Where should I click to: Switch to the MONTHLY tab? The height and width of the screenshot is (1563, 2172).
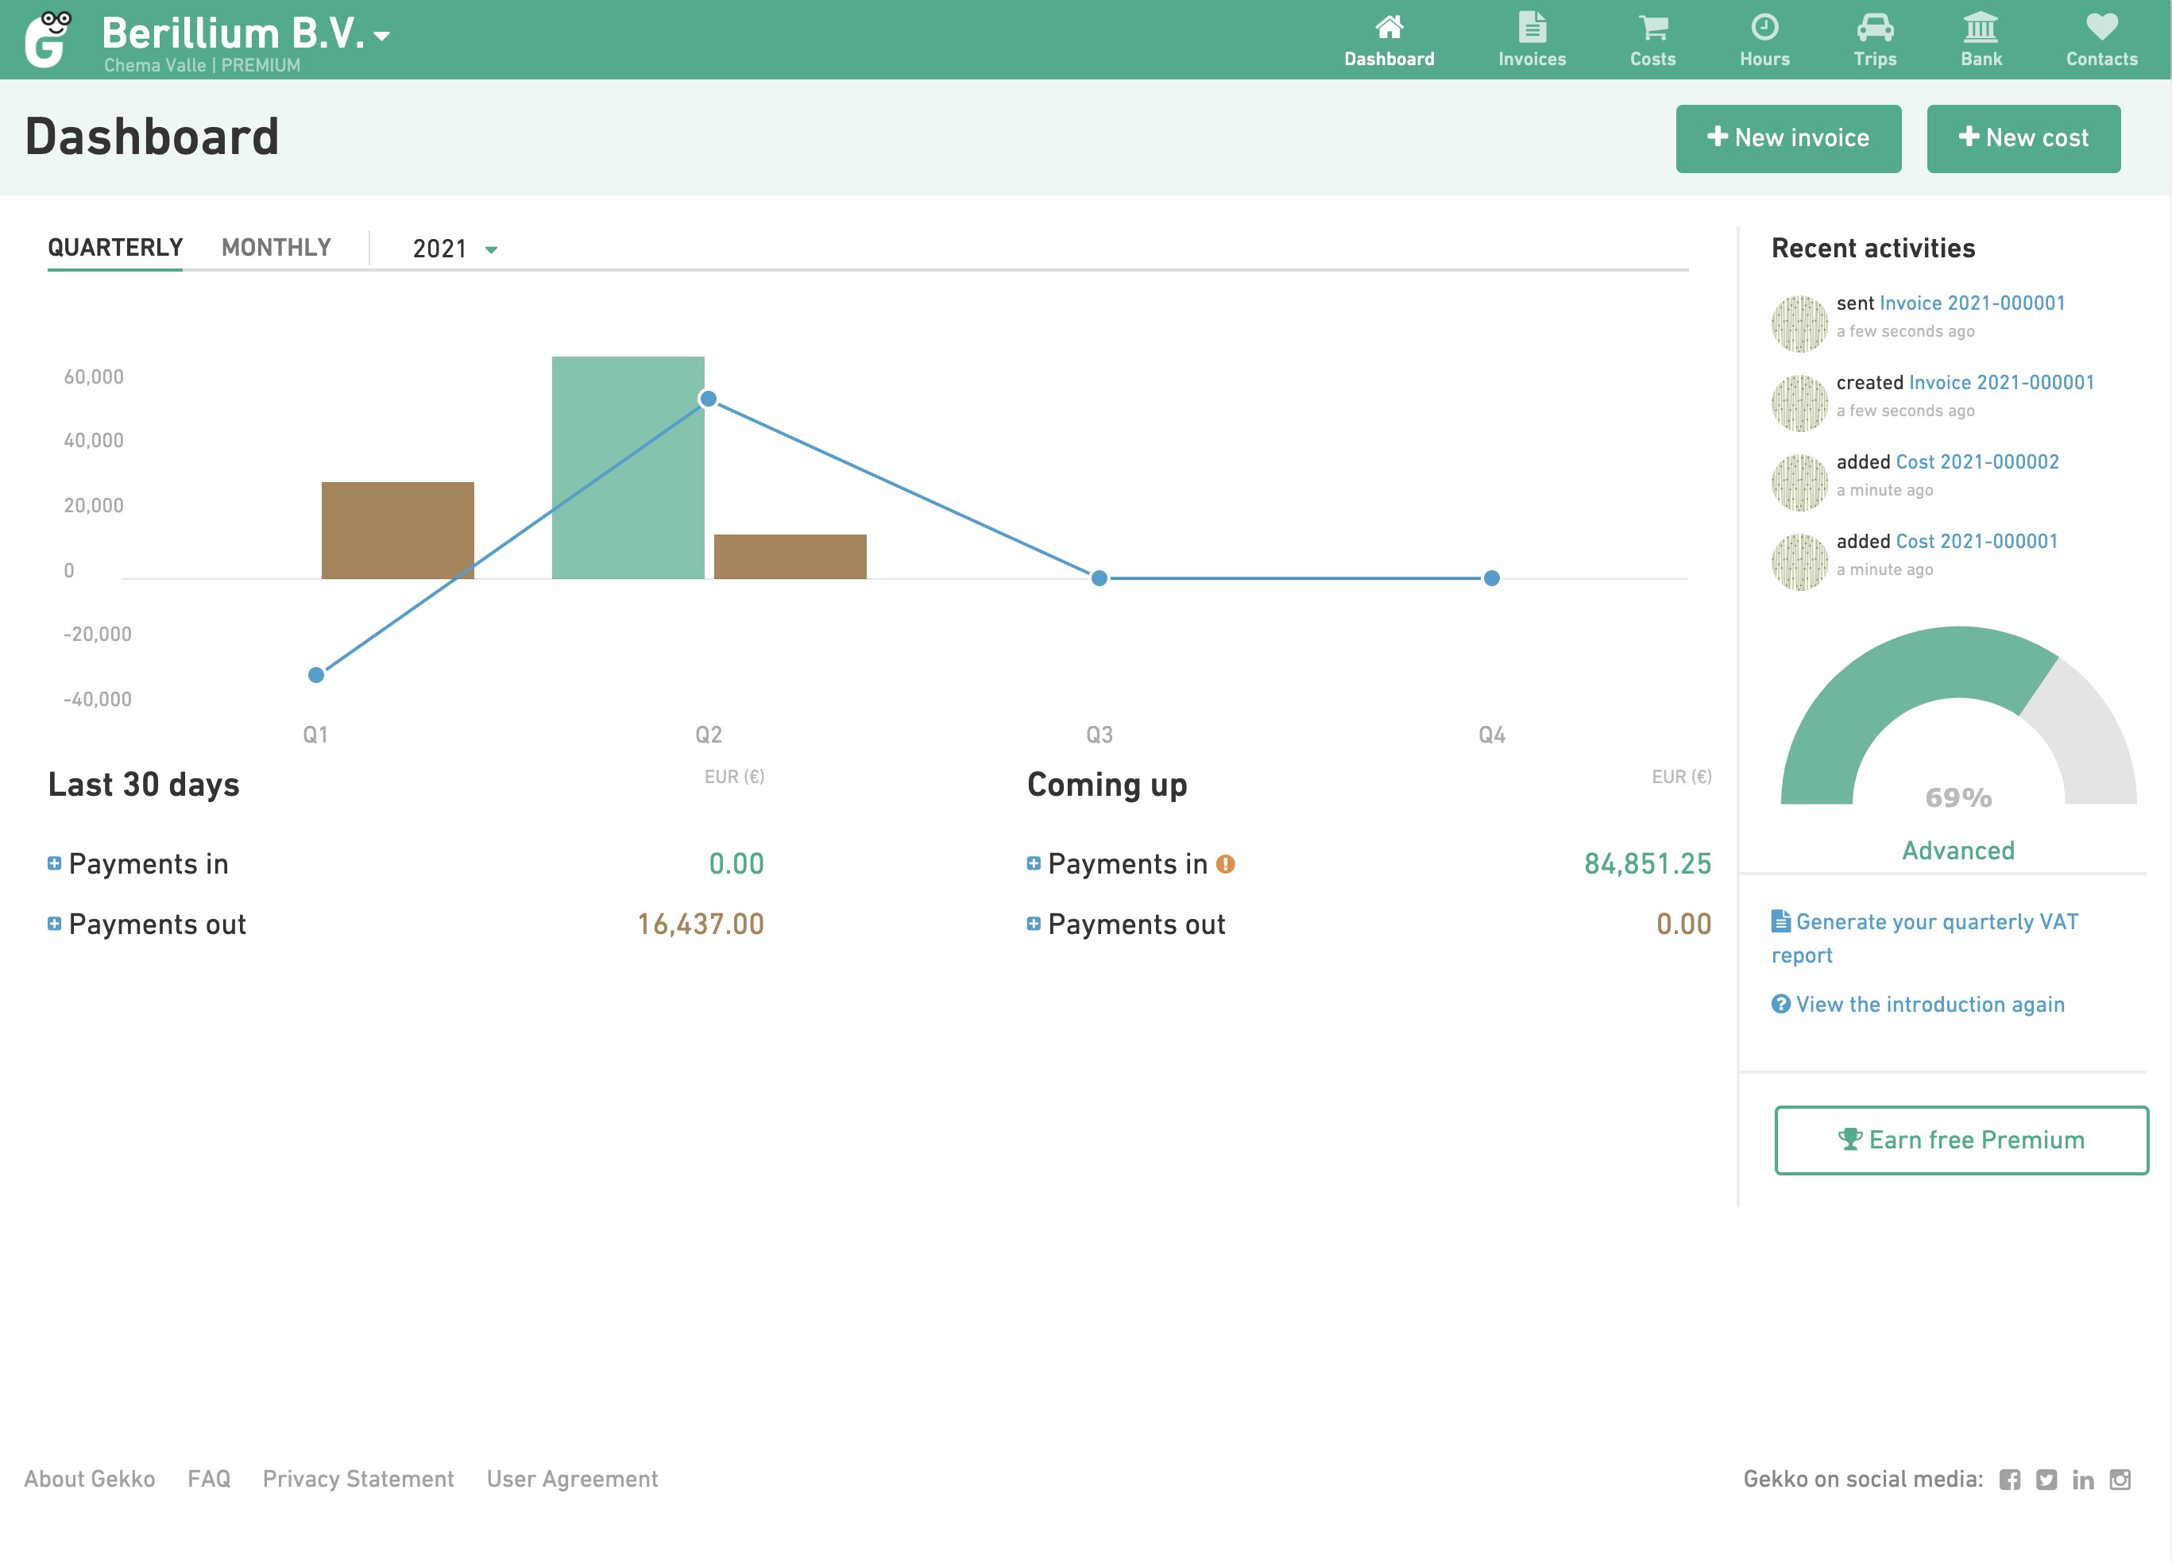point(276,248)
